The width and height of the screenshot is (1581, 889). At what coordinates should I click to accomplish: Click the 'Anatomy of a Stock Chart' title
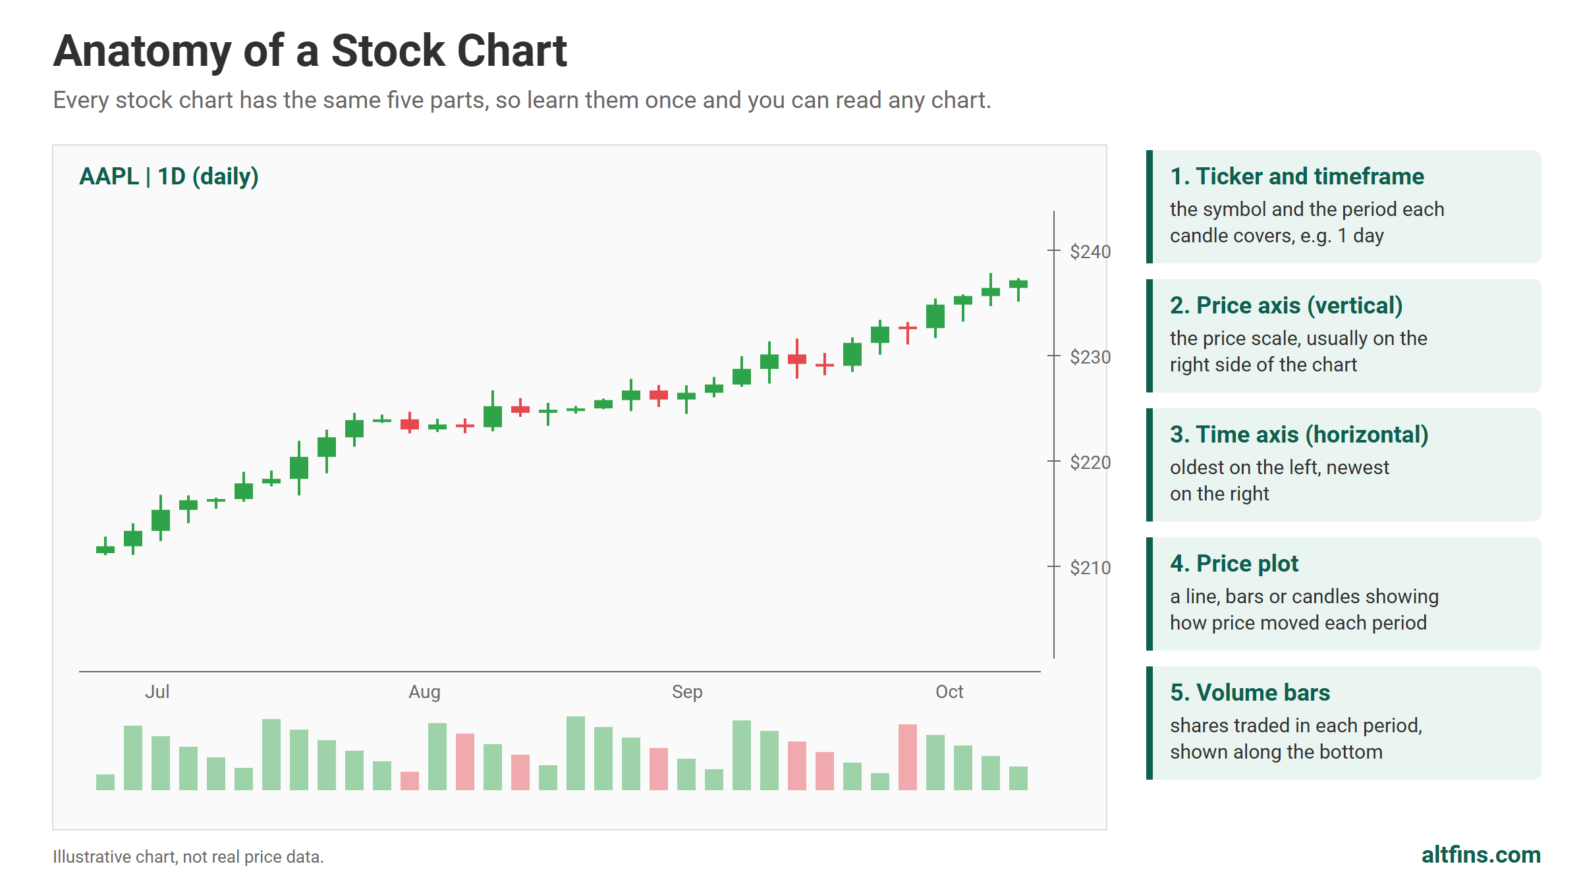coord(310,51)
